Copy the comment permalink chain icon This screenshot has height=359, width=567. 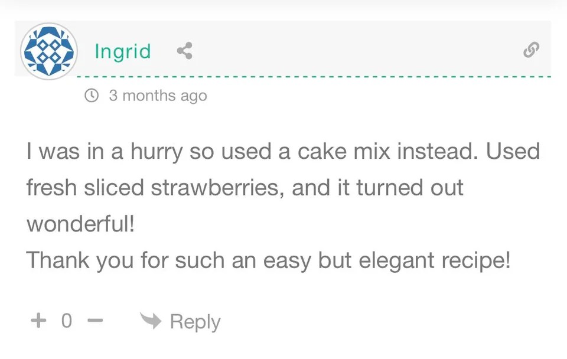(531, 51)
